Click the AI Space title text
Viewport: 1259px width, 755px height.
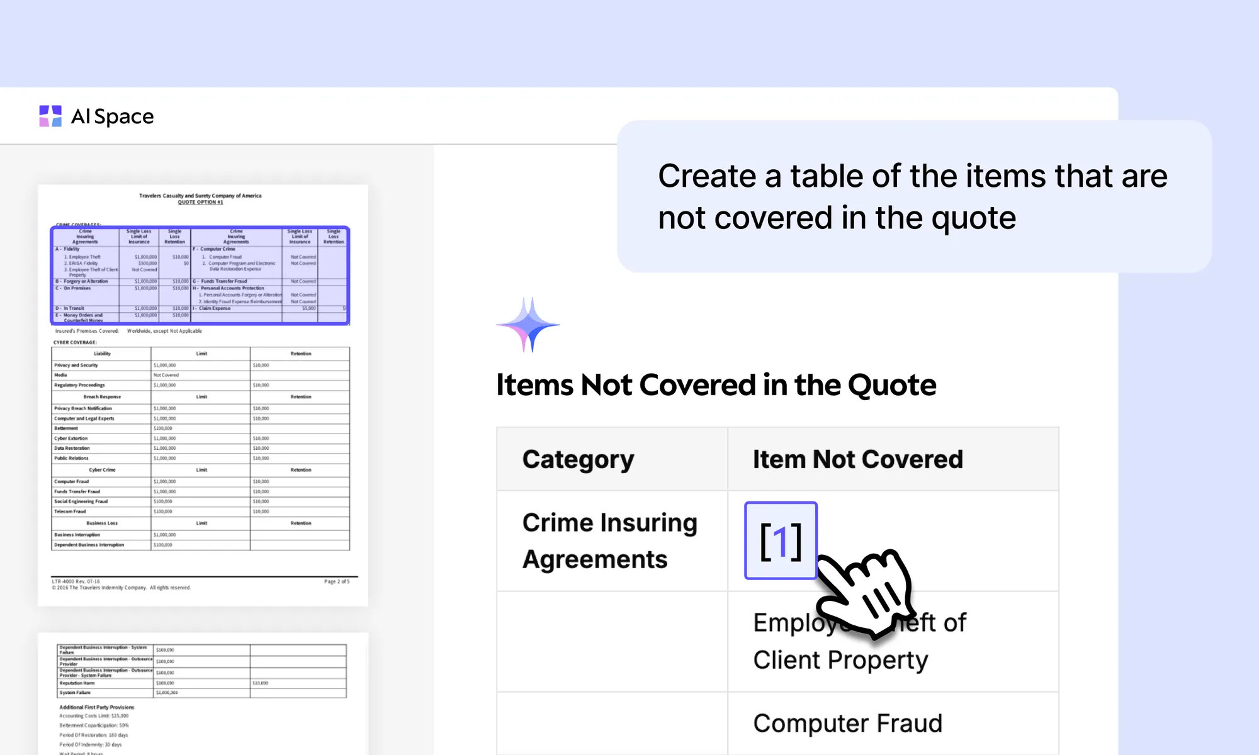tap(112, 116)
